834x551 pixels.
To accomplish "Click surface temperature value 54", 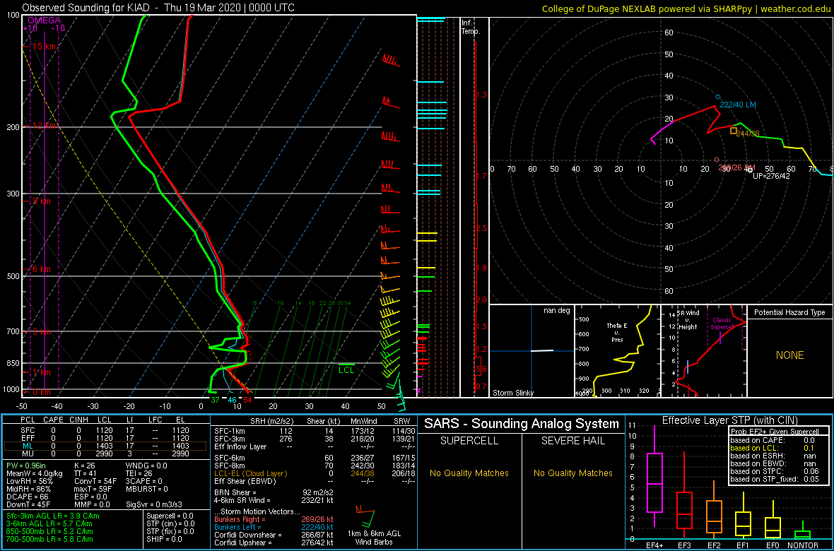I will coord(247,399).
